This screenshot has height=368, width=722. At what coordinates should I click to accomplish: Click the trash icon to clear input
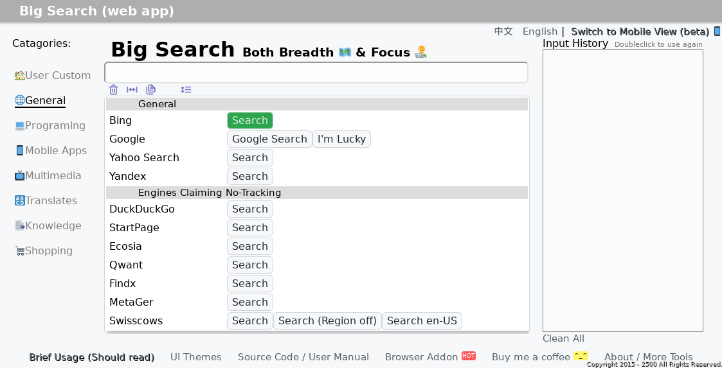(x=113, y=90)
